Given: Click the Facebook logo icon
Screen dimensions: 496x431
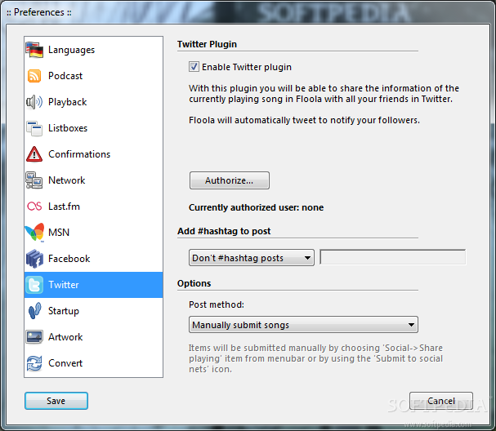Looking at the screenshot, I should coord(34,259).
